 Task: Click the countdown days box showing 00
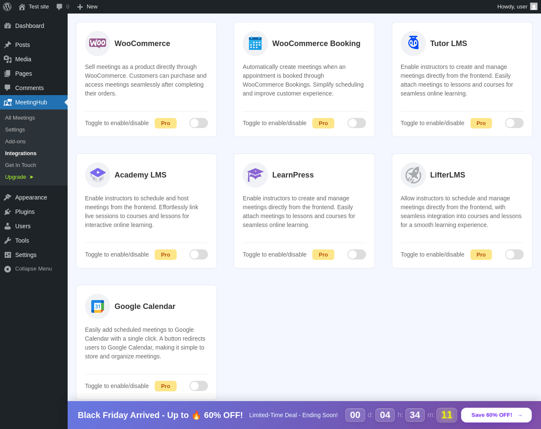[355, 415]
